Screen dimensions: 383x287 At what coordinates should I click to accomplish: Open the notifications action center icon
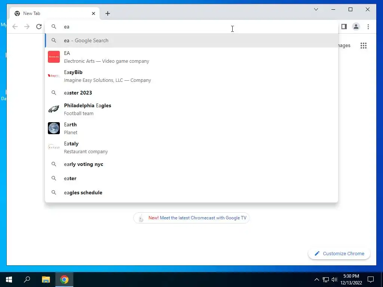[371, 280]
